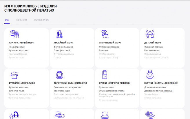Click the jacket icon above Куртки, жилеты

(x=150, y=74)
